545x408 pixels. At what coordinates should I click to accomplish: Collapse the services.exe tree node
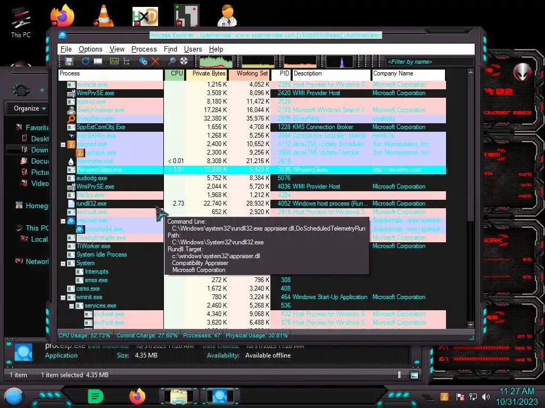coord(72,306)
